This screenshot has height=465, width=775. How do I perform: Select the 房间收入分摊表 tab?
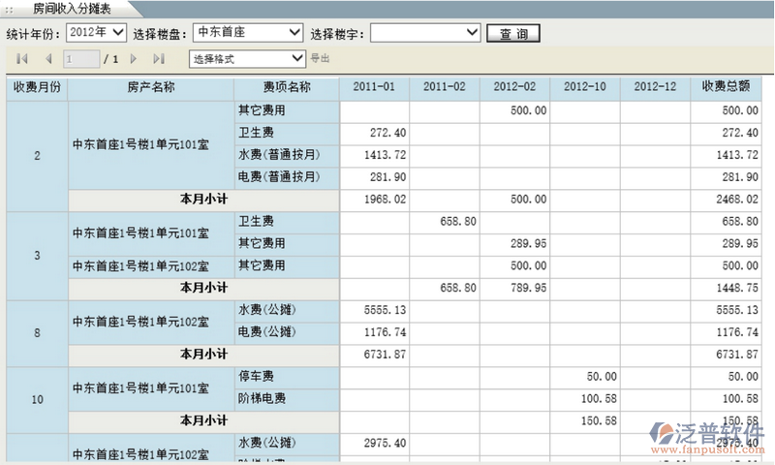coord(72,9)
